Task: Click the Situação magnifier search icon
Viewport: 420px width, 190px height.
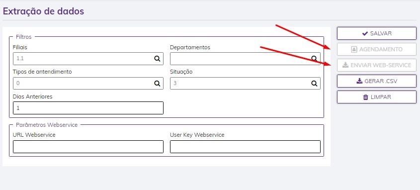Action: pos(314,84)
